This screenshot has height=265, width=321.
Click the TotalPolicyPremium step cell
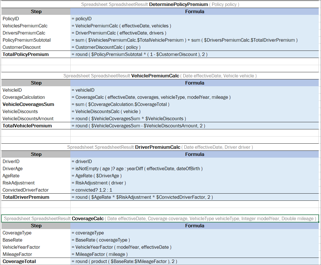coord(36,54)
